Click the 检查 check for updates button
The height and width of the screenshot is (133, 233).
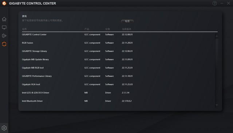pos(127,21)
